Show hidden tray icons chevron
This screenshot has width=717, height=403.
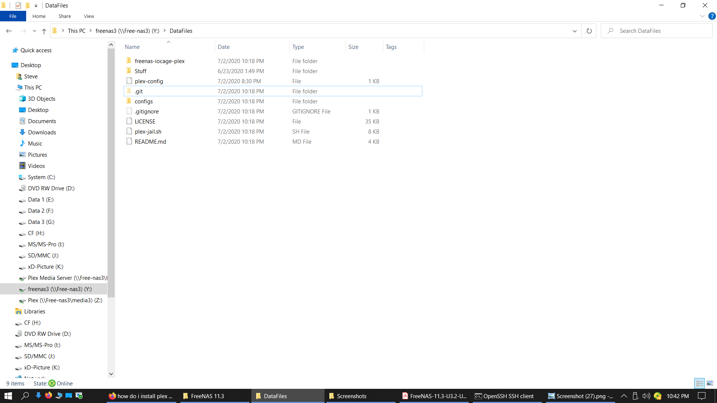click(624, 396)
